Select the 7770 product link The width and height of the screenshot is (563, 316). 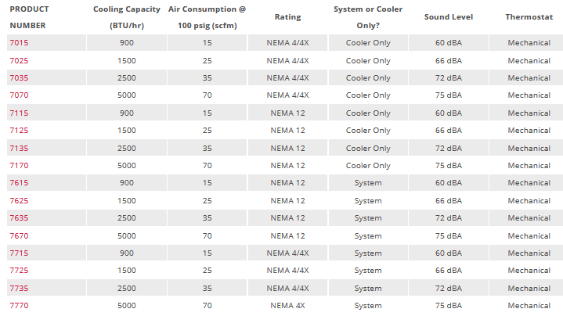tap(19, 305)
